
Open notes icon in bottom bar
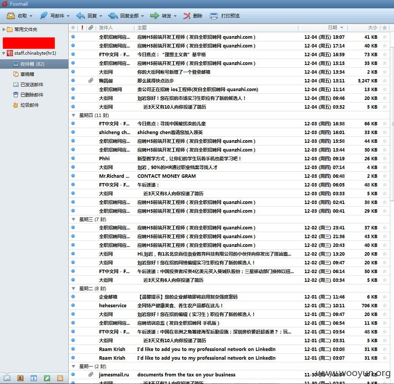[x=47, y=378]
